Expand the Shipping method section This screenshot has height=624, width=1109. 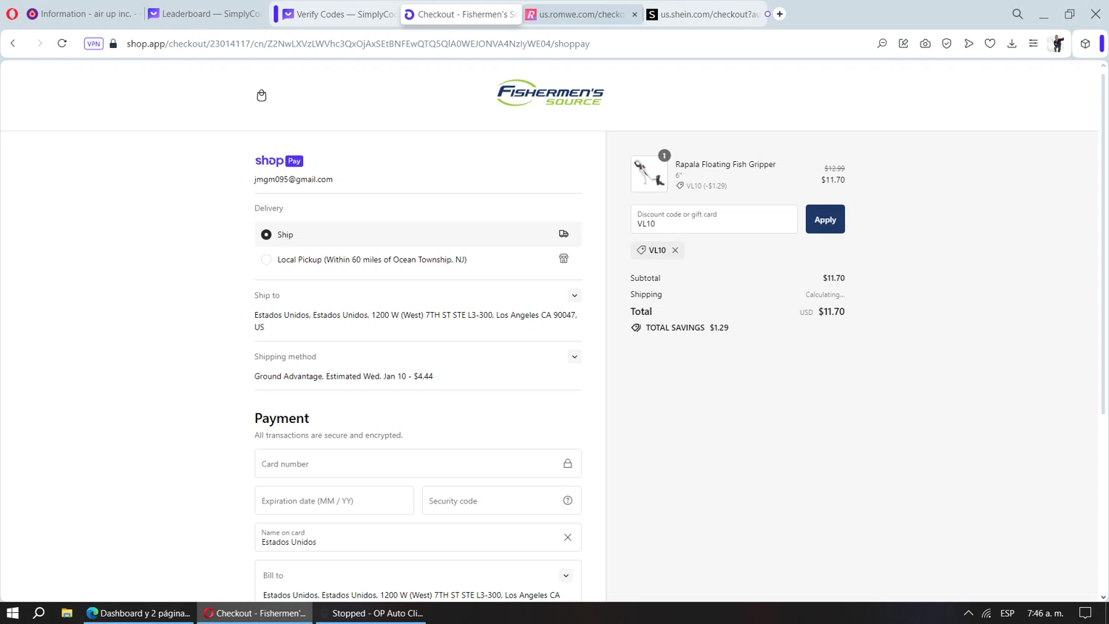574,357
